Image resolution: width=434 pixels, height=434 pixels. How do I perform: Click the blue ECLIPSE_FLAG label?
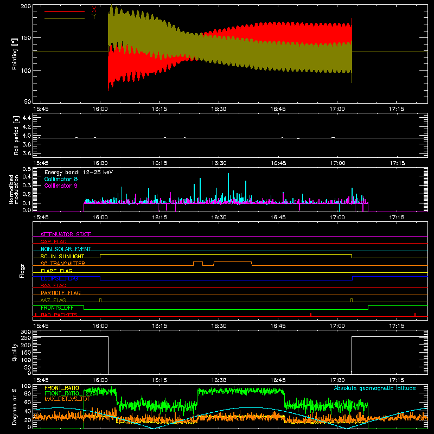pos(59,278)
